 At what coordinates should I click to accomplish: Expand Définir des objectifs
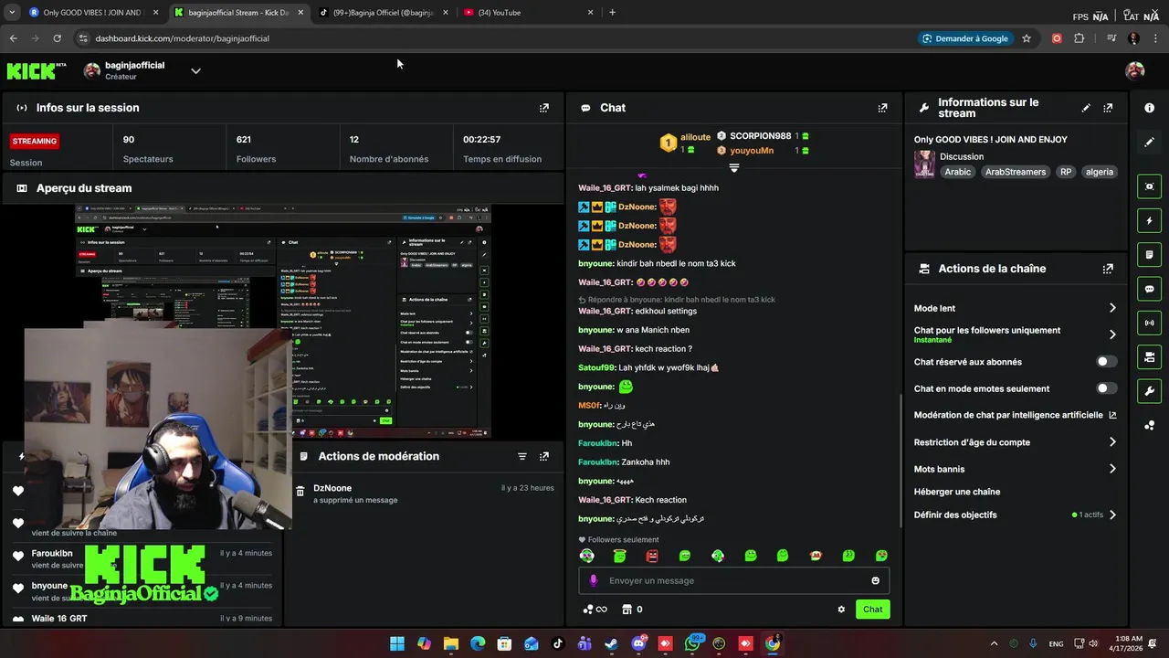coord(1112,515)
